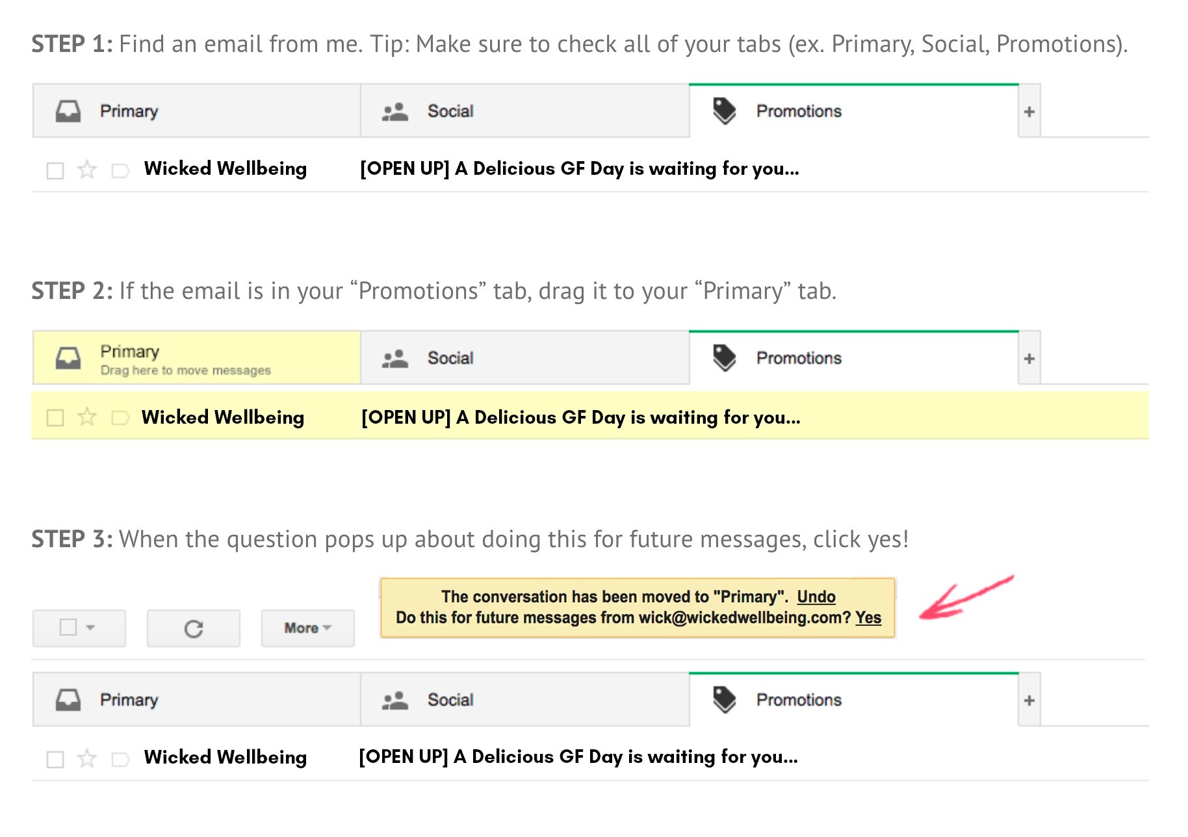The height and width of the screenshot is (837, 1188).
Task: Click importance marker on the Step 3 email
Action: 120,759
